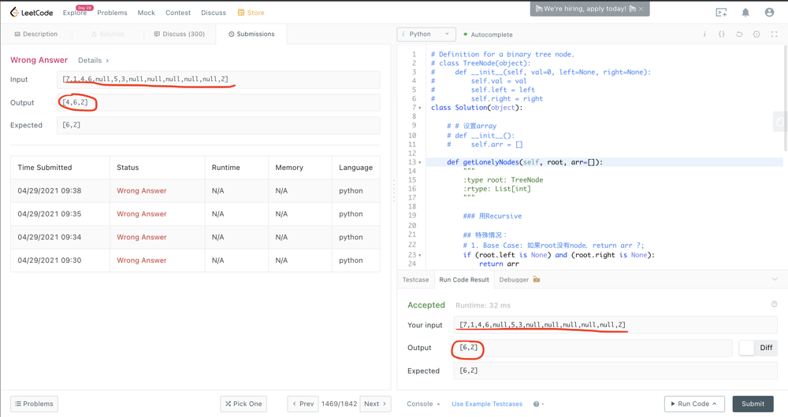Click the Memory column header

pos(289,168)
